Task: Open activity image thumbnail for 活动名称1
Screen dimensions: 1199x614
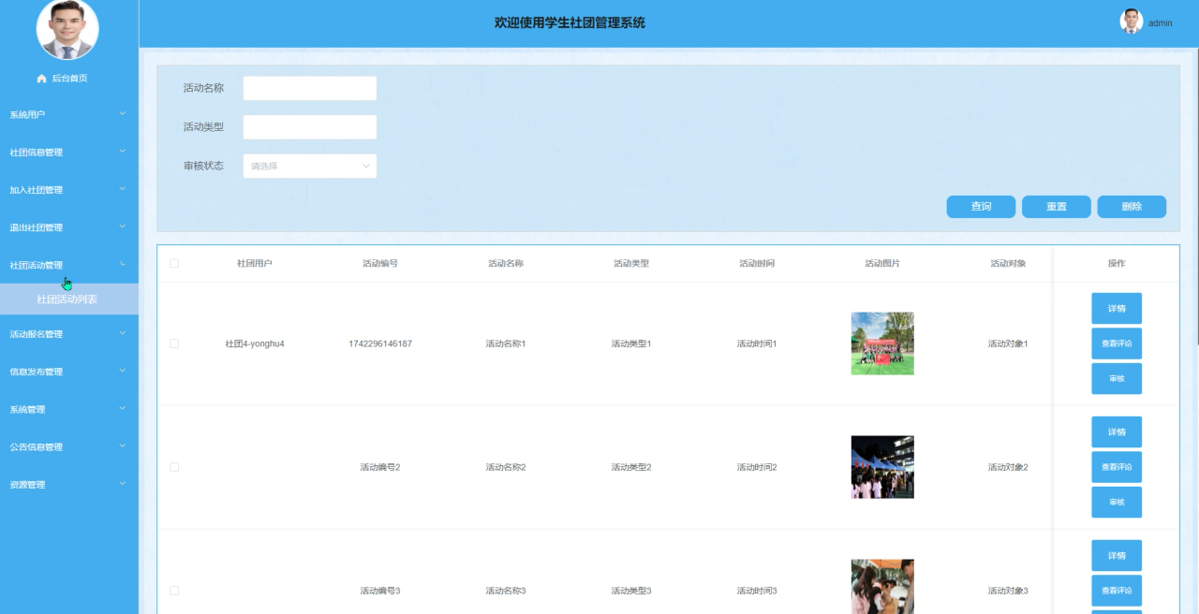Action: pyautogui.click(x=882, y=344)
